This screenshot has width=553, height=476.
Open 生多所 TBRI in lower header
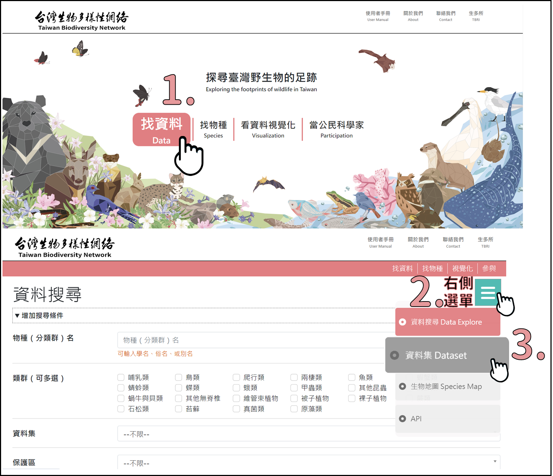point(485,242)
